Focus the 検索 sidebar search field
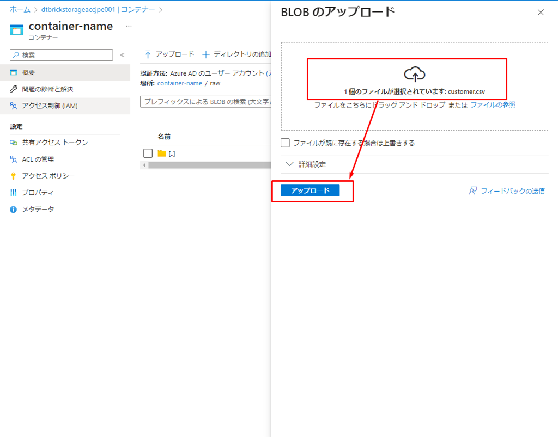The image size is (558, 437). pyautogui.click(x=62, y=55)
